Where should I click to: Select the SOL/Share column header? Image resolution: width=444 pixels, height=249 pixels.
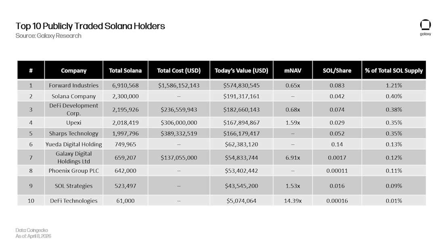click(337, 70)
